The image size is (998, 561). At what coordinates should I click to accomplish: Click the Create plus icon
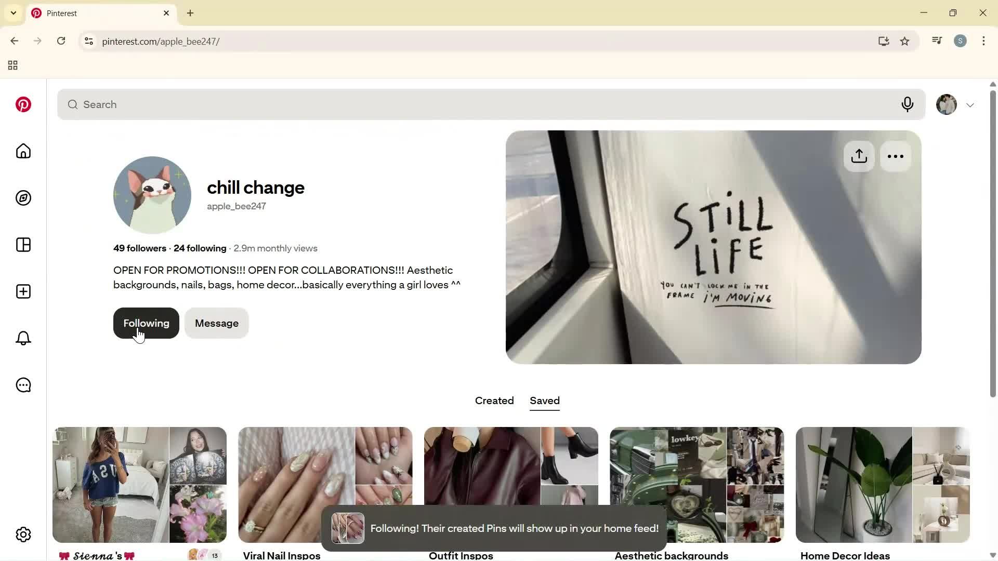(23, 291)
